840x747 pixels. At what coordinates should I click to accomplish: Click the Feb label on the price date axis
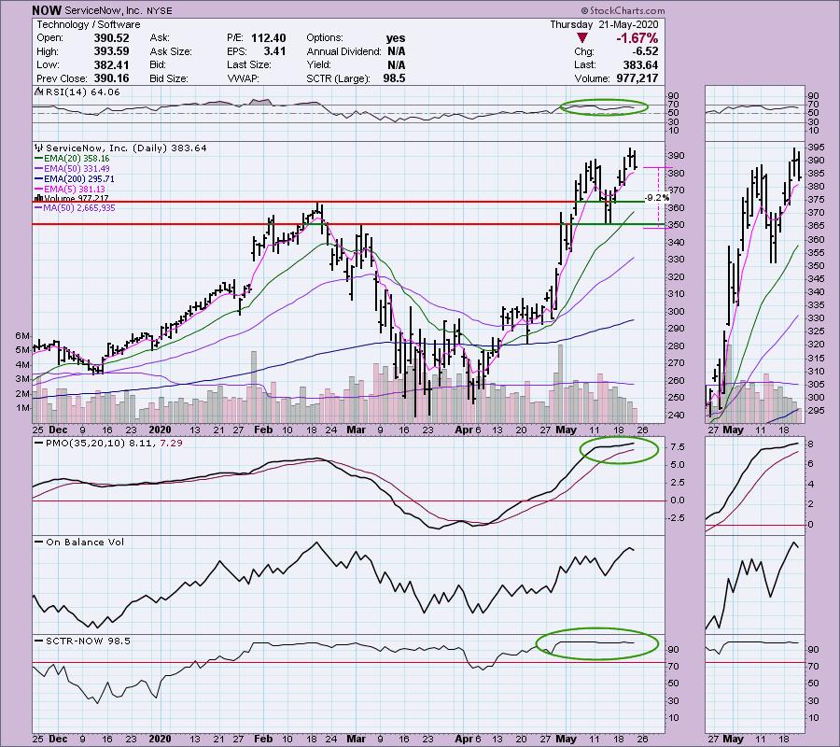[263, 430]
